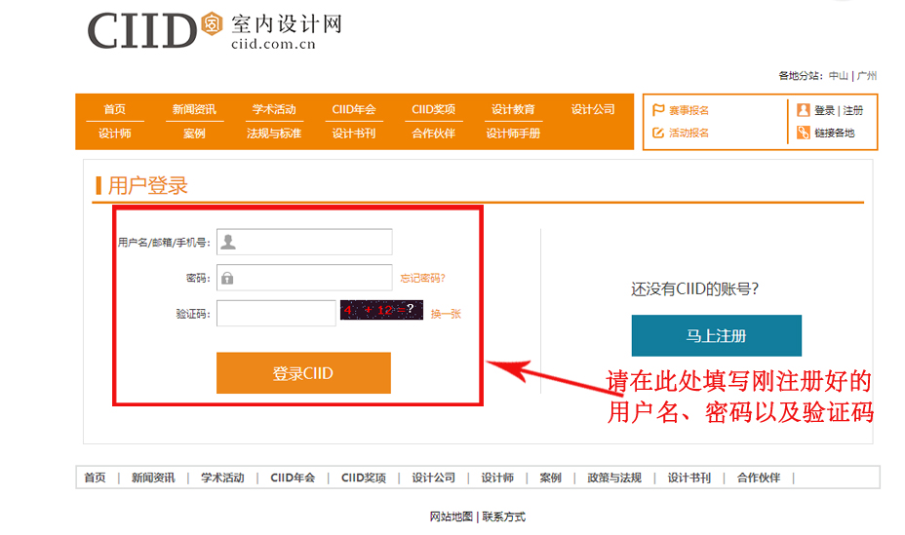Open CIID年会 in the orange navigation bar

pyautogui.click(x=353, y=109)
